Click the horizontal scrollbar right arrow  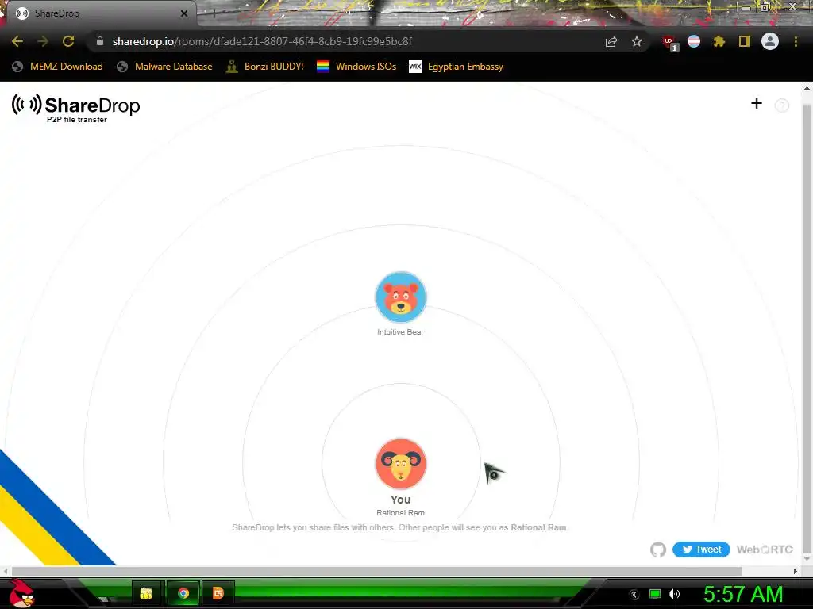pos(795,571)
